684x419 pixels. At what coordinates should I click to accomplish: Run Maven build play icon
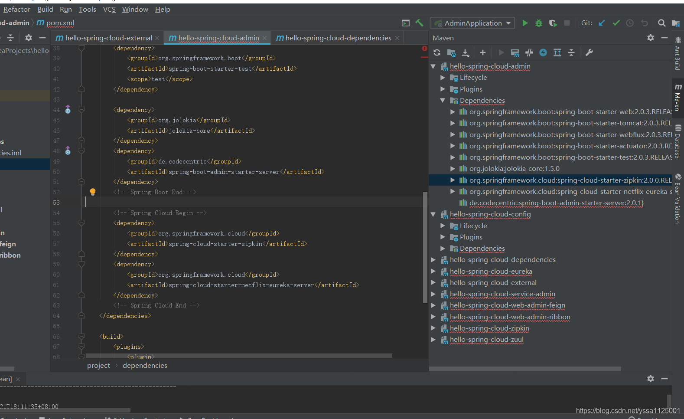501,52
